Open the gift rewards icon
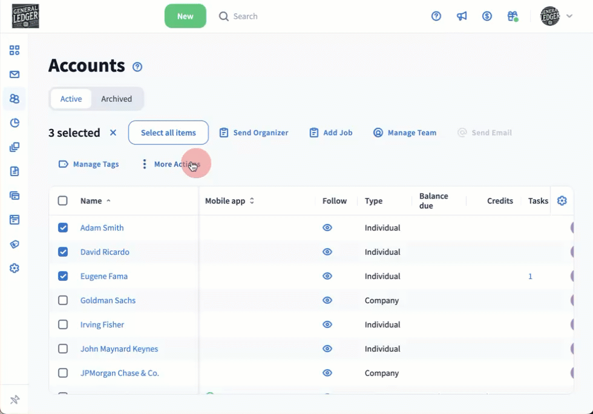The image size is (593, 414). pyautogui.click(x=513, y=16)
